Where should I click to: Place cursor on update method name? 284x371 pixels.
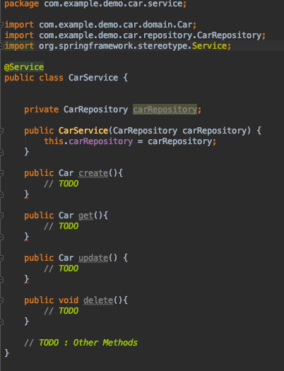[93, 258]
